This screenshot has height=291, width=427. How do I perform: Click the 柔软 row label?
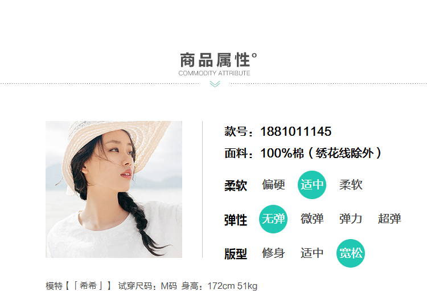coord(236,185)
